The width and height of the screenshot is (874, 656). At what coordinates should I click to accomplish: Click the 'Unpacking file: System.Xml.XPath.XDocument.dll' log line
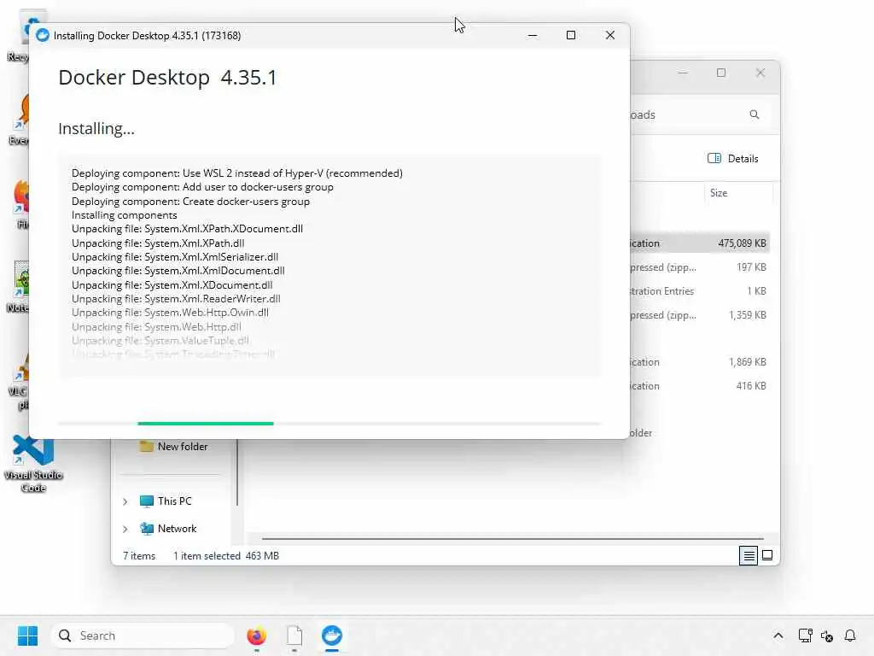click(187, 229)
